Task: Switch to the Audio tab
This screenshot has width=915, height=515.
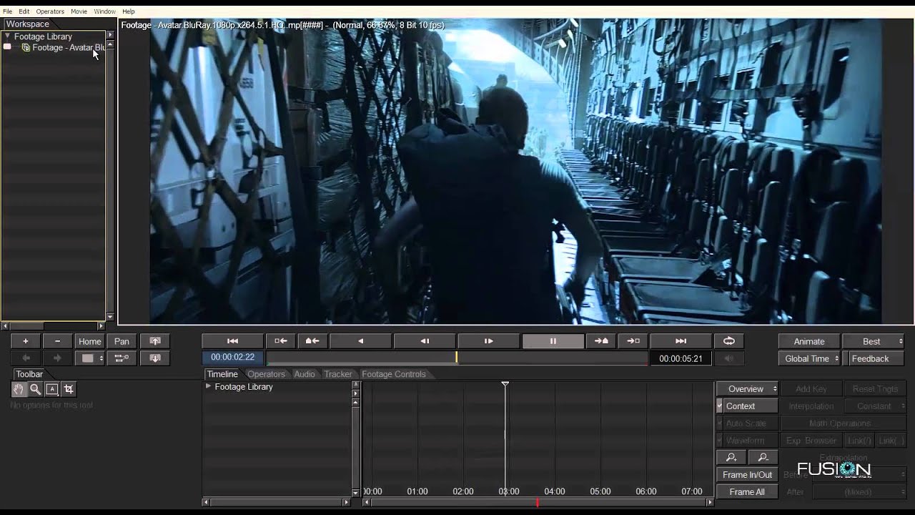Action: (305, 374)
